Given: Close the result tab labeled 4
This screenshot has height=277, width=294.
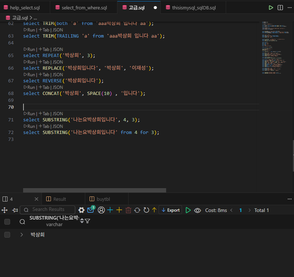Looking at the screenshot, I should [36, 199].
